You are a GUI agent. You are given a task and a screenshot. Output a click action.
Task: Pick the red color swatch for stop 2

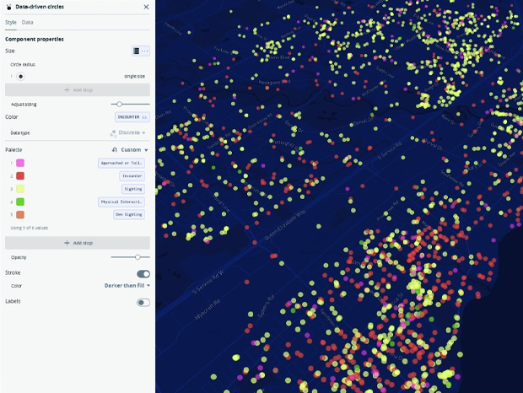[20, 176]
